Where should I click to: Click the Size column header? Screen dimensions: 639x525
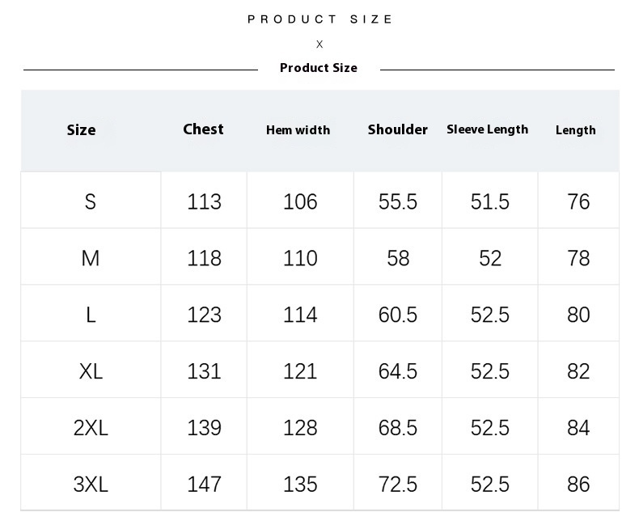pyautogui.click(x=81, y=130)
